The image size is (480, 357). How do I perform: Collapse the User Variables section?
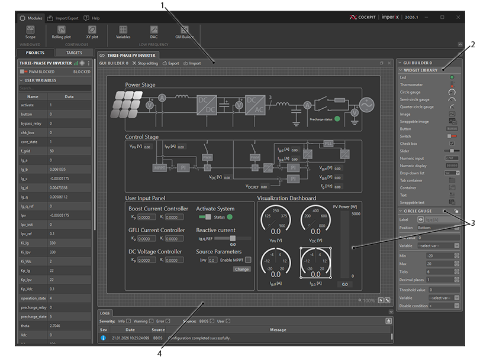coord(21,80)
